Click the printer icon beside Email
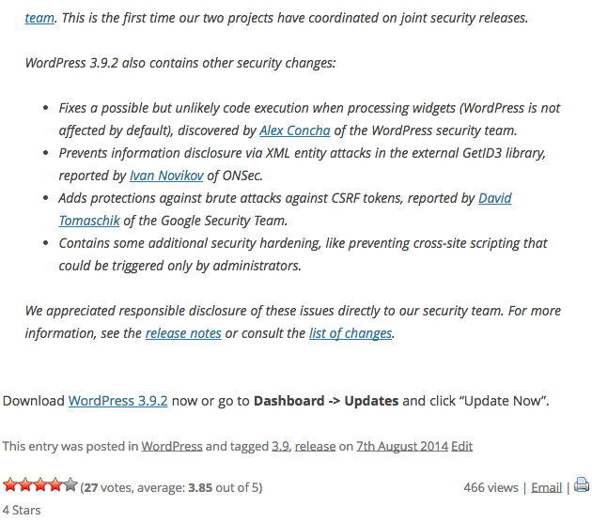Image resolution: width=592 pixels, height=521 pixels. click(x=582, y=484)
